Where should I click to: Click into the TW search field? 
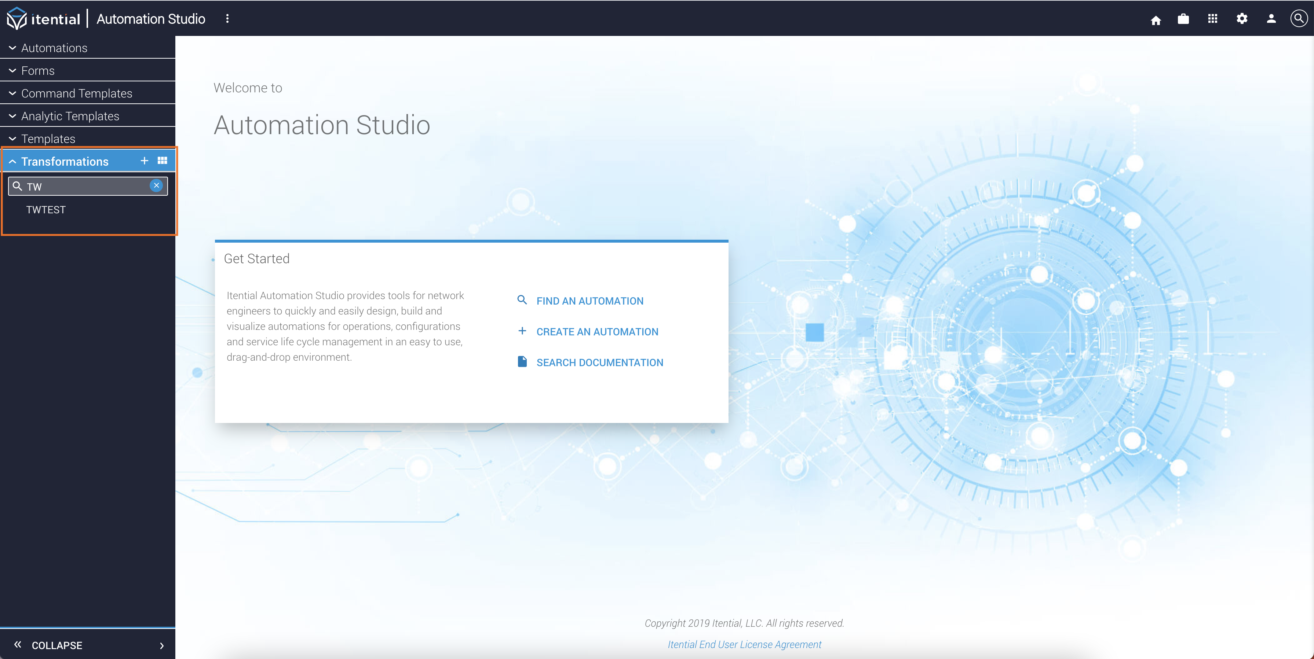point(88,186)
